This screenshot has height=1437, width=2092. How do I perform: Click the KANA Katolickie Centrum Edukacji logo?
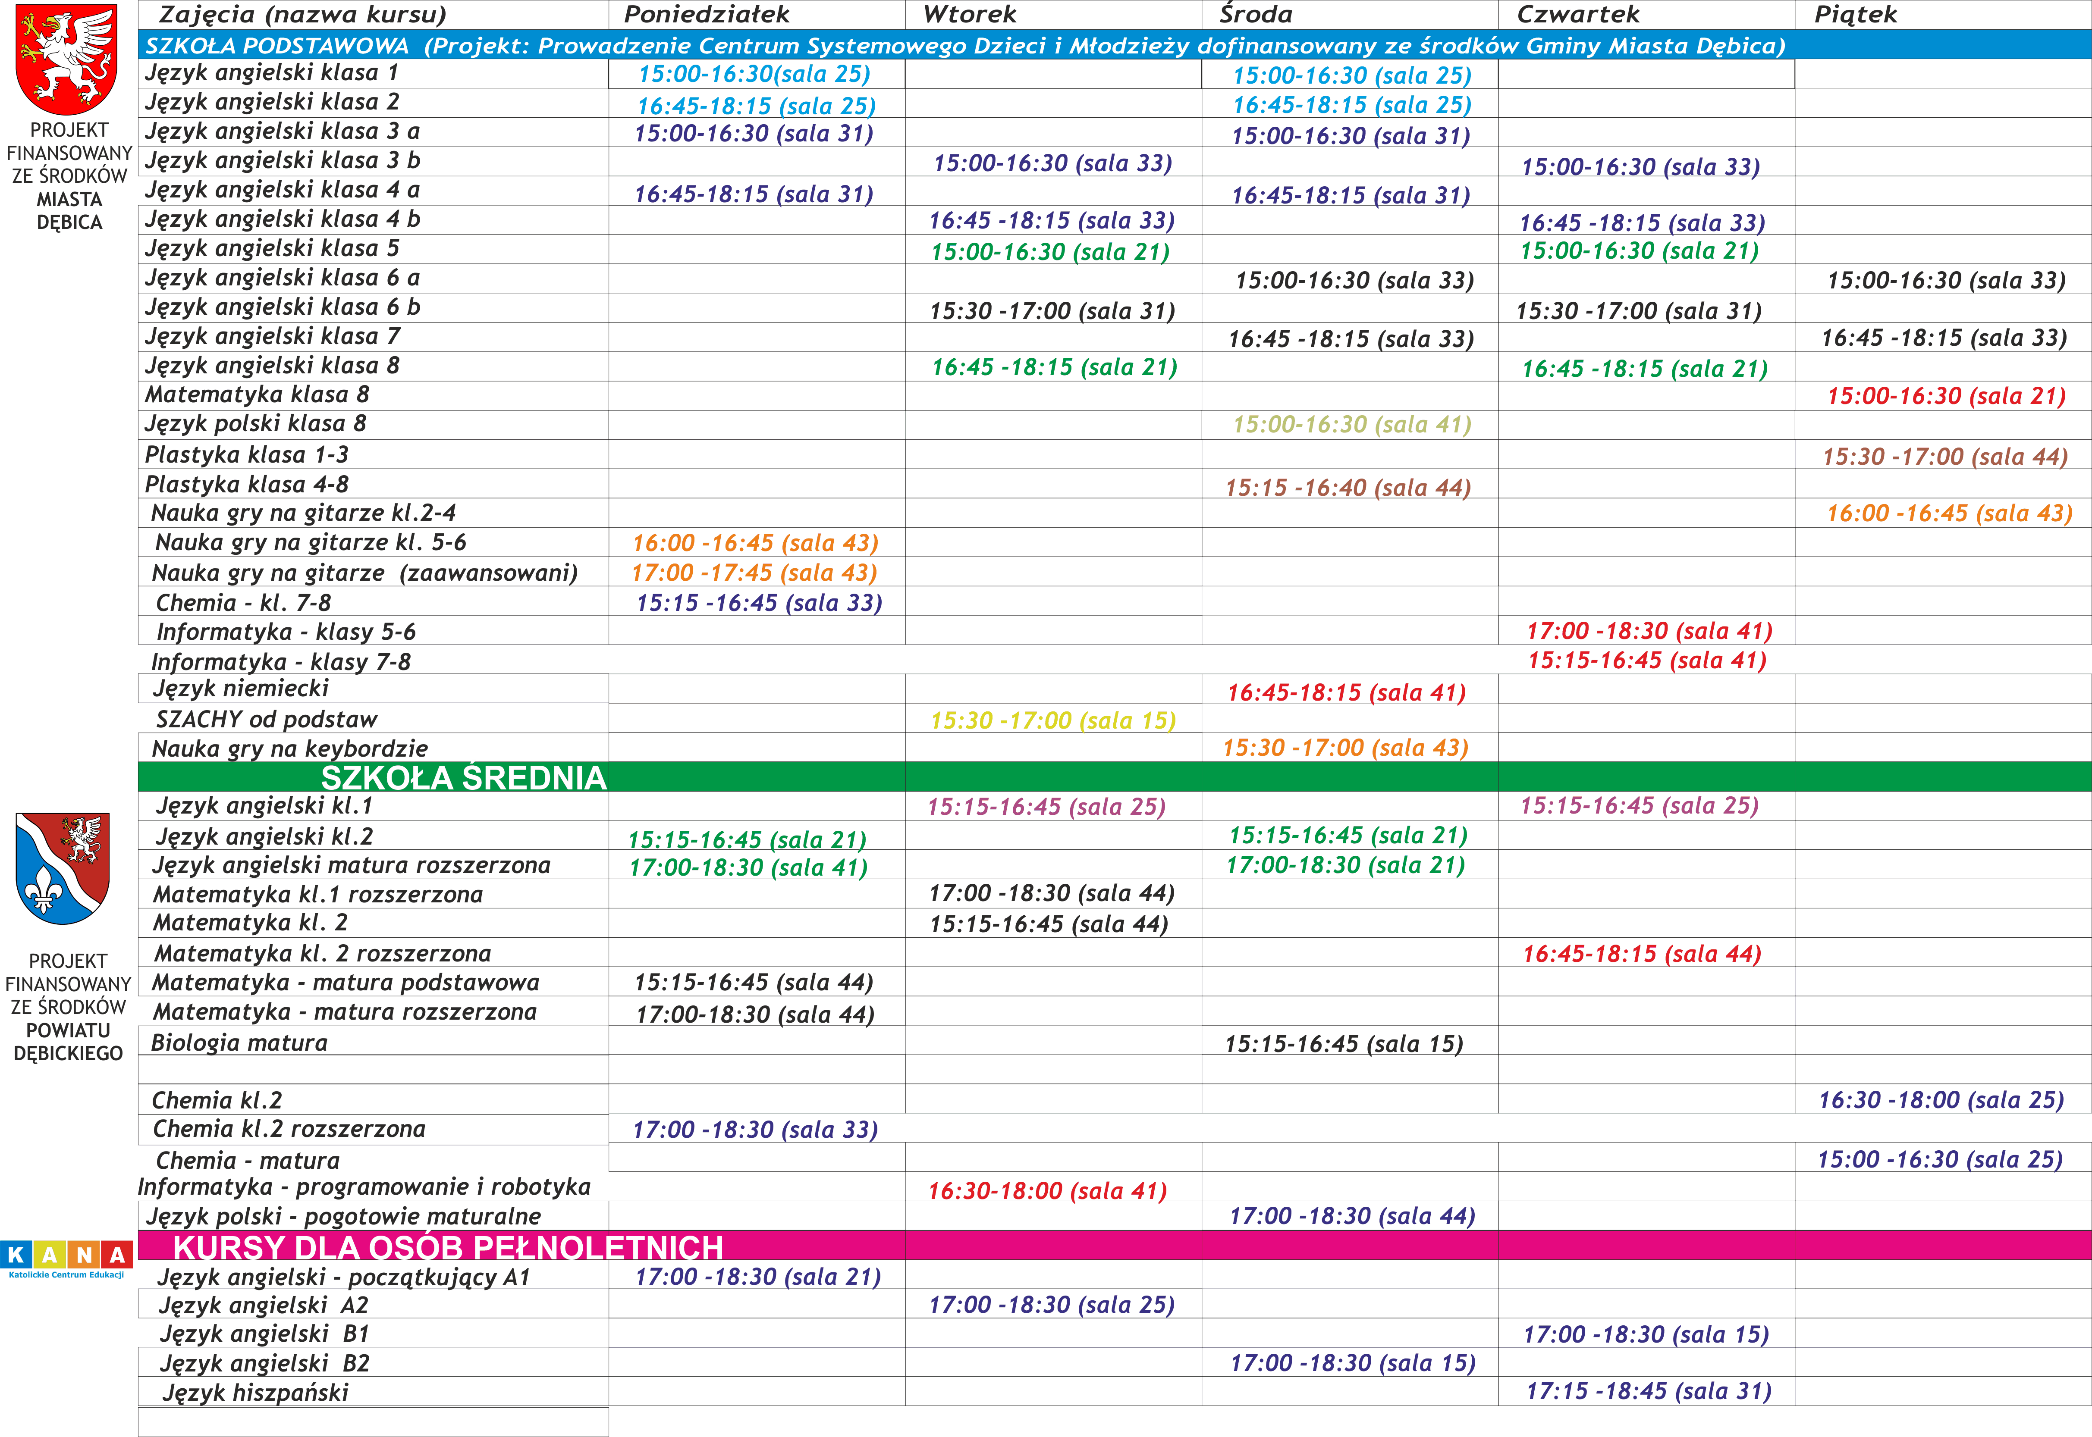(x=66, y=1260)
